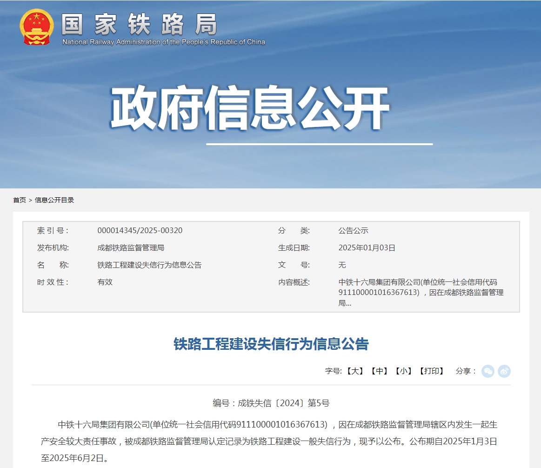Viewport: 541px width, 468px height.
Task: Click the 内容概述 field label
Action: [294, 282]
